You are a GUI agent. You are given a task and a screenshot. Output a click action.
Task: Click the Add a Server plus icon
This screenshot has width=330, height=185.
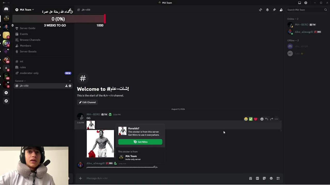pyautogui.click(x=6, y=93)
